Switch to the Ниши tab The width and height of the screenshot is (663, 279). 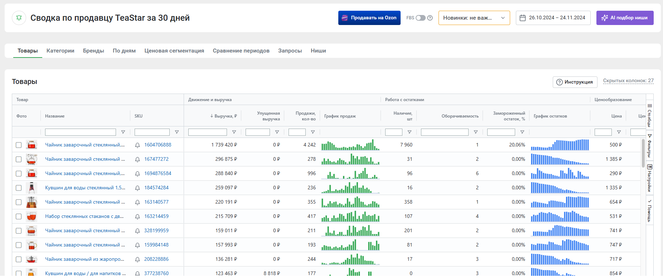point(318,51)
